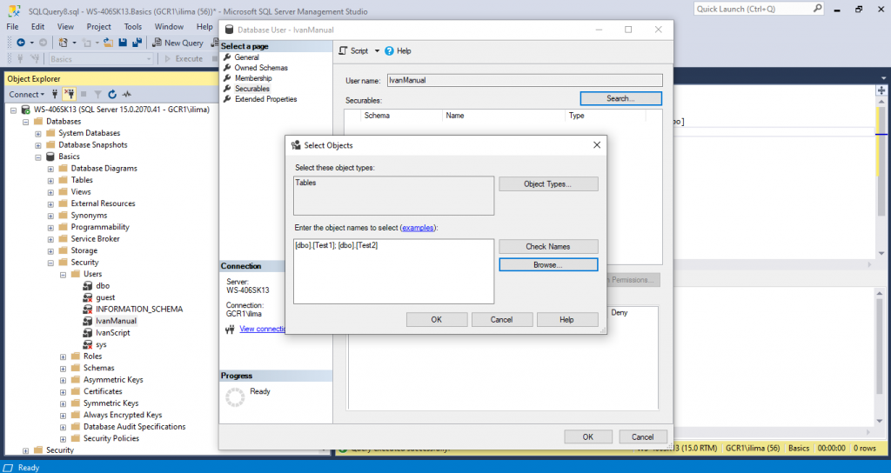Click the Check Names button
The width and height of the screenshot is (891, 473).
548,246
